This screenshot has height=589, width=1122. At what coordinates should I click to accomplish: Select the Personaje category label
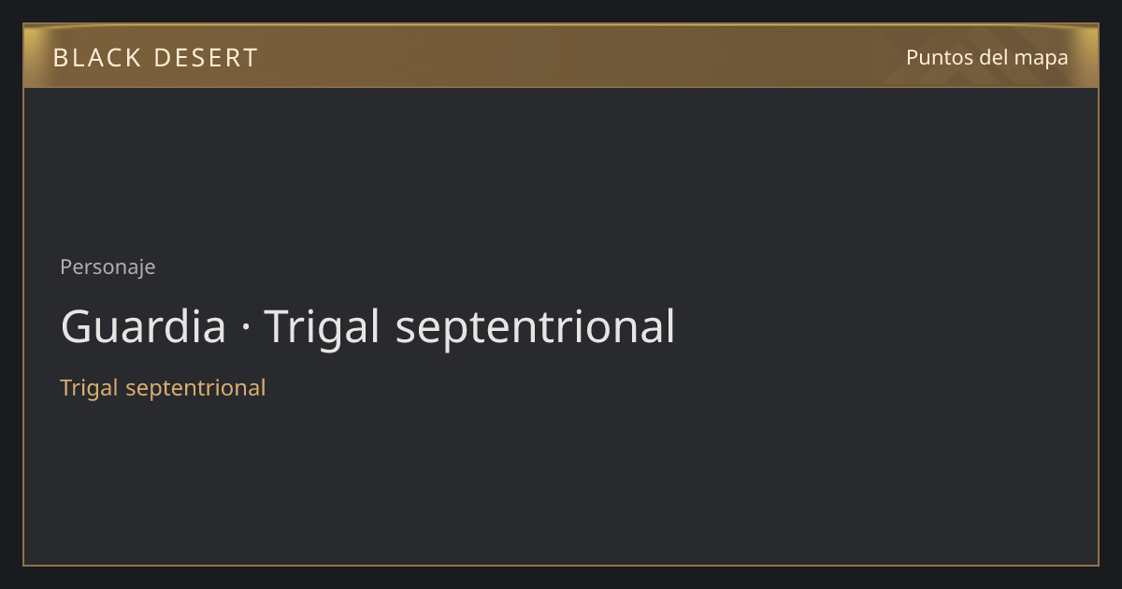click(108, 267)
